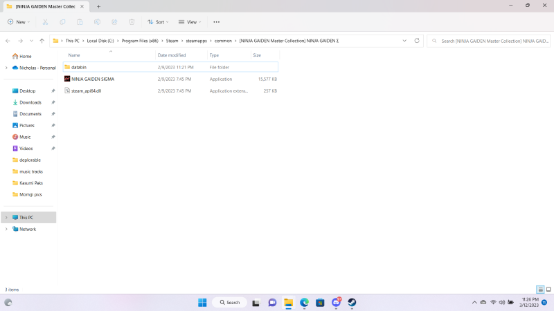This screenshot has width=554, height=311.
Task: Open the clock and date flyout
Action: (529, 302)
